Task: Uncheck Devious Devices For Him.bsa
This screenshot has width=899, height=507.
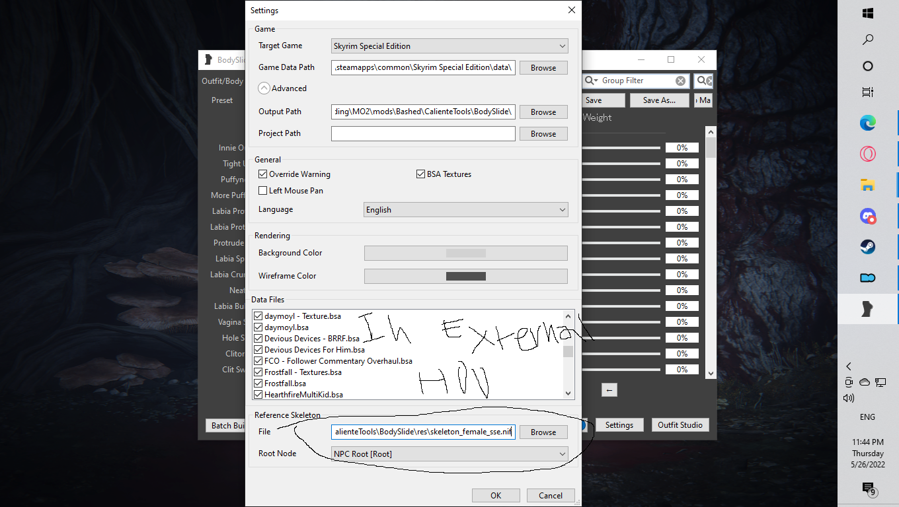Action: [x=258, y=350]
